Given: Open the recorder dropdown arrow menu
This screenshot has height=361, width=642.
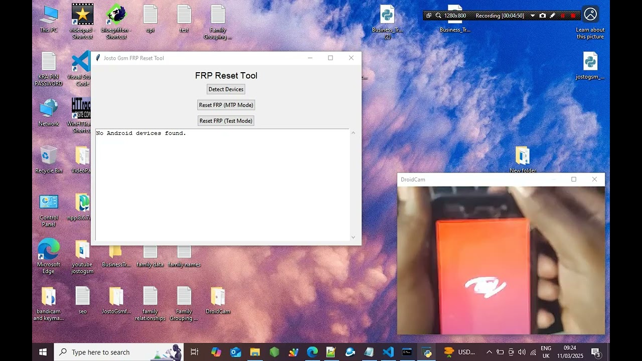Looking at the screenshot, I should click(x=533, y=16).
